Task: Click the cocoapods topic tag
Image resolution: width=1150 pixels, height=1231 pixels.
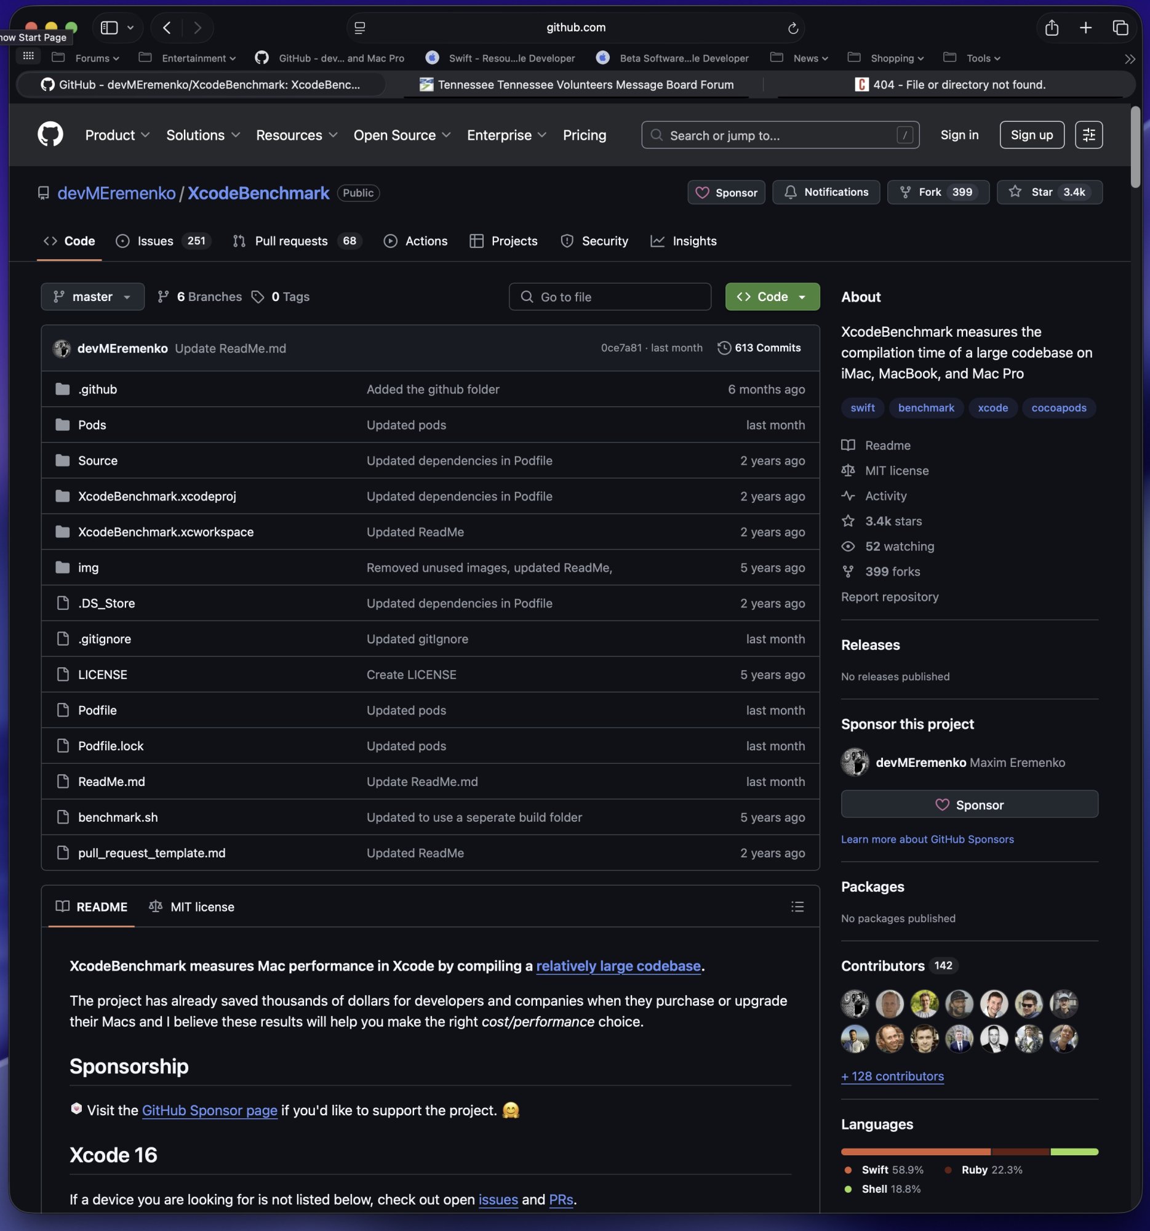Action: [x=1058, y=407]
